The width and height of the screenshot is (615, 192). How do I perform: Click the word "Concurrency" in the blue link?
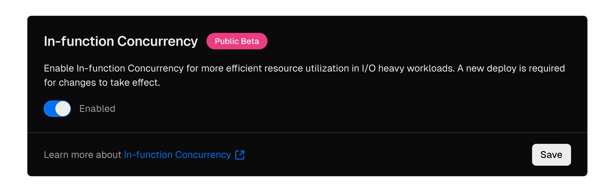click(x=203, y=155)
